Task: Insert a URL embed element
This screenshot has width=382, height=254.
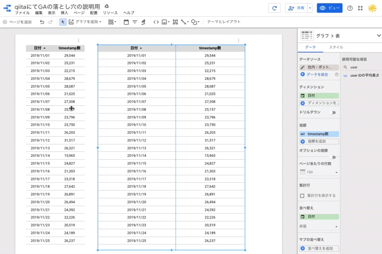Action: [x=156, y=22]
